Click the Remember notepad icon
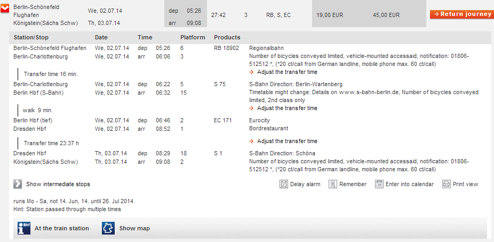494x242 pixels. click(333, 184)
